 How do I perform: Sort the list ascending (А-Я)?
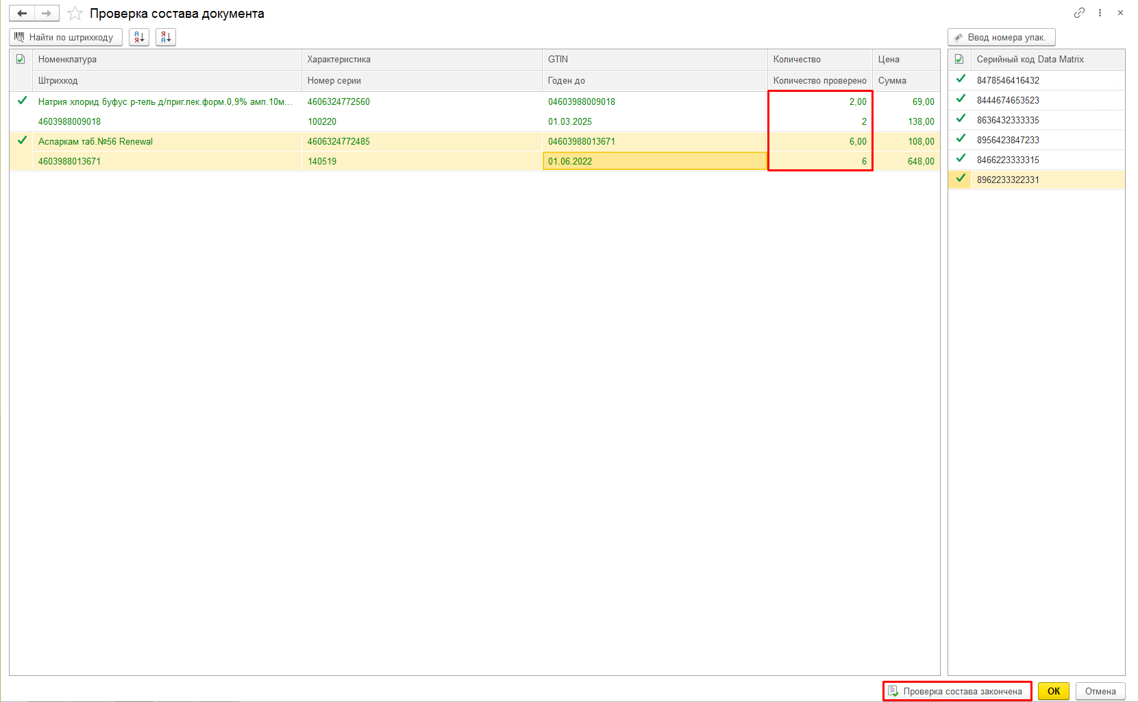[139, 37]
